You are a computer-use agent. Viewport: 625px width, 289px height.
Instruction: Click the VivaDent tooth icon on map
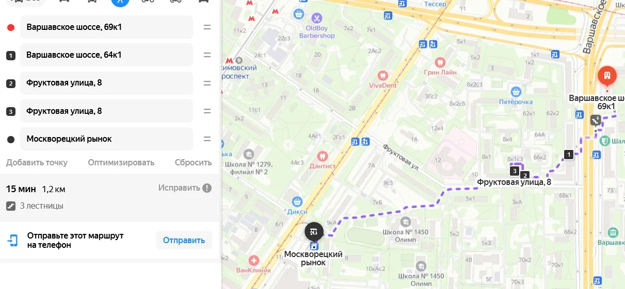tap(382, 75)
